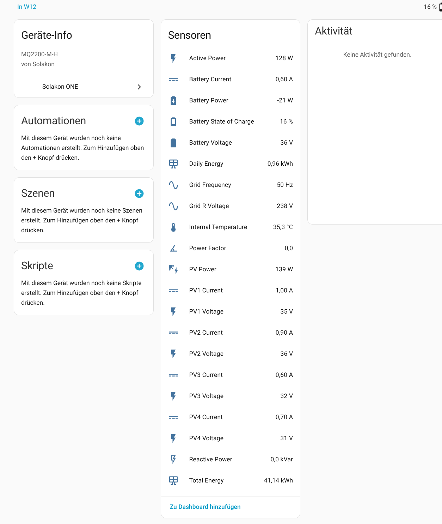Click Zu Dashboard hinzufügen link
Screen dimensions: 442x524
click(205, 507)
